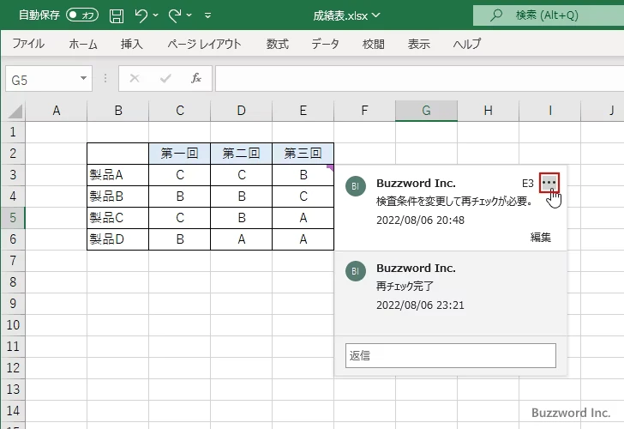
Task: Expand the Name Box dropdown arrow
Action: pos(84,78)
